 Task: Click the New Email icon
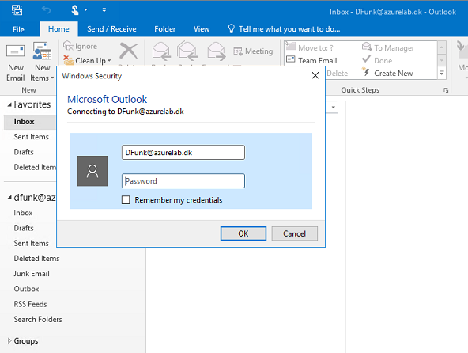click(16, 51)
